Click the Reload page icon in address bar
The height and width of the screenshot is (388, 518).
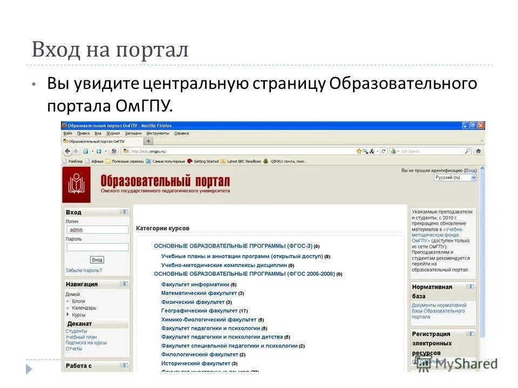[383, 151]
